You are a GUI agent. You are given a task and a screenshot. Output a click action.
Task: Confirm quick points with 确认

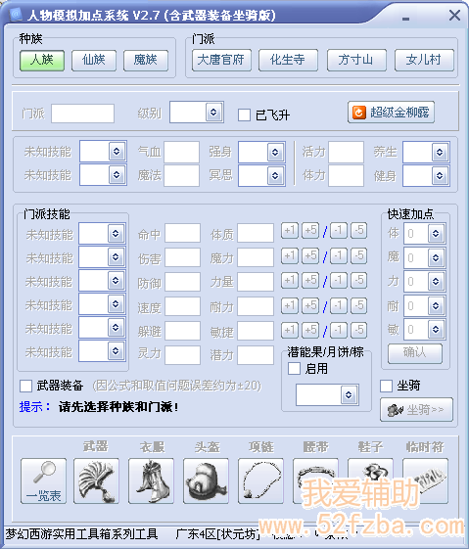[415, 353]
